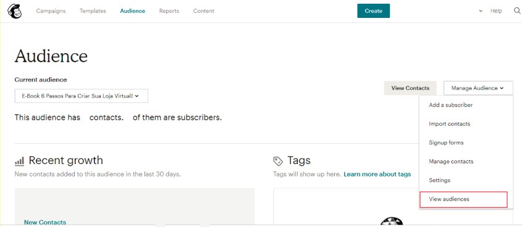Click the Tags section heading
Screen dimensions: 522x227
(x=299, y=160)
